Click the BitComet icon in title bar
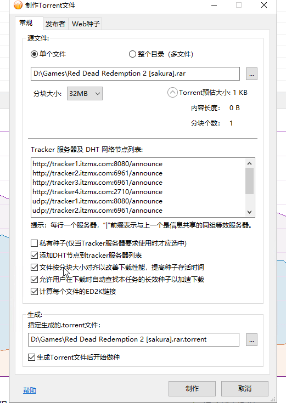Viewport: 286px width, 403px height. click(18, 5)
